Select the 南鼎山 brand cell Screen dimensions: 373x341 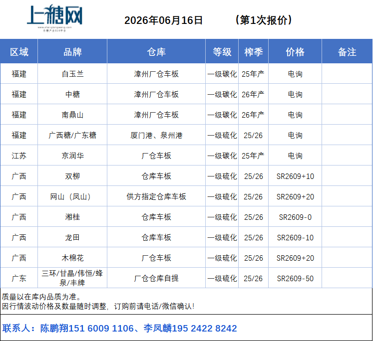point(72,115)
